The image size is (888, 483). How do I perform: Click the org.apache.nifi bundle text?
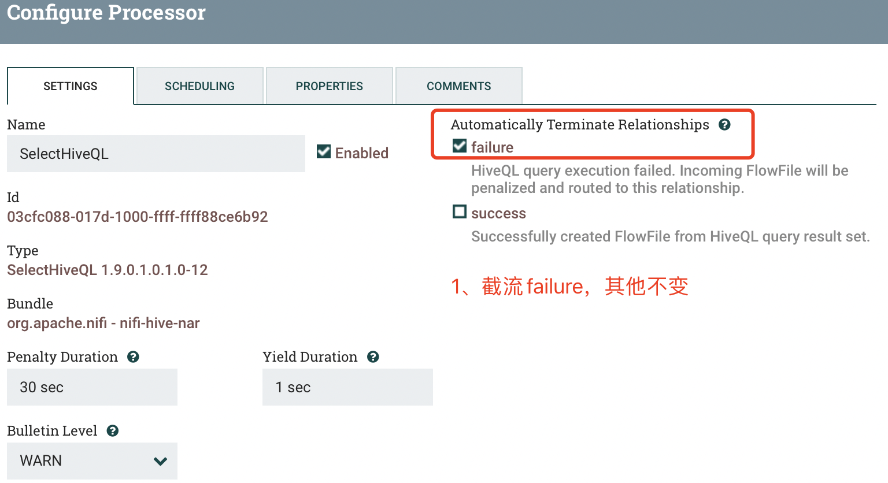103,323
